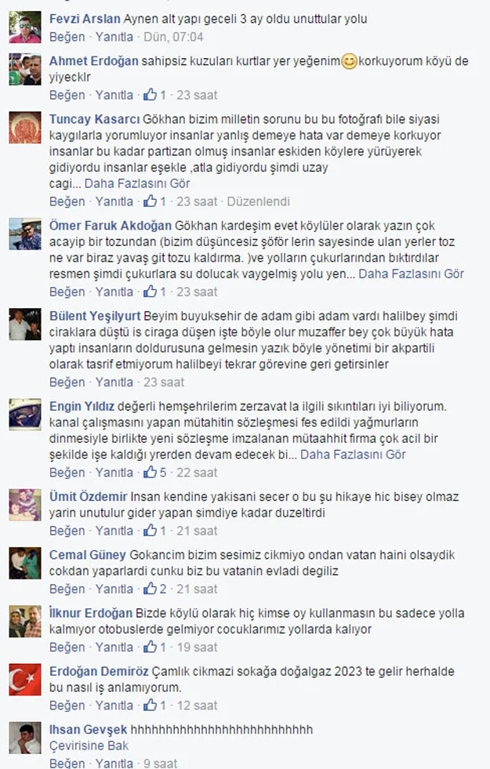
Task: Toggle Beğen on İlknur Erdoğan's comment
Action: point(67,647)
